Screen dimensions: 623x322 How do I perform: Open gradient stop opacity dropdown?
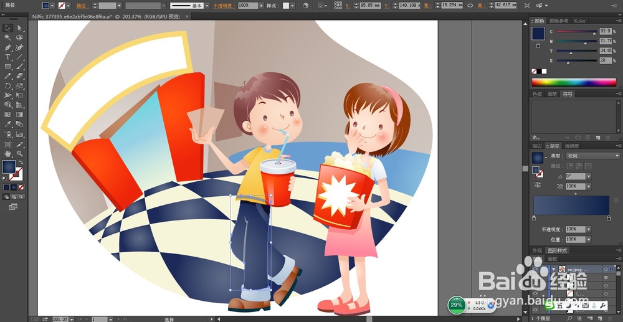tap(589, 229)
